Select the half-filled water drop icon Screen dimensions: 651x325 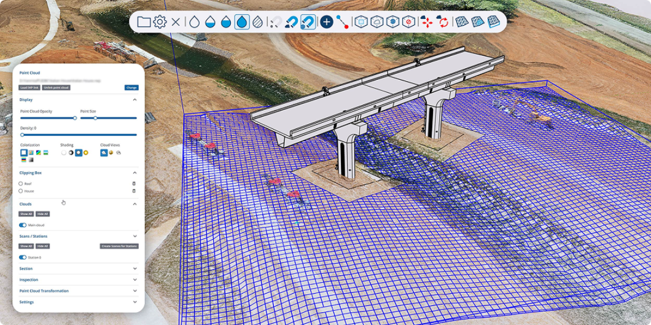point(210,22)
